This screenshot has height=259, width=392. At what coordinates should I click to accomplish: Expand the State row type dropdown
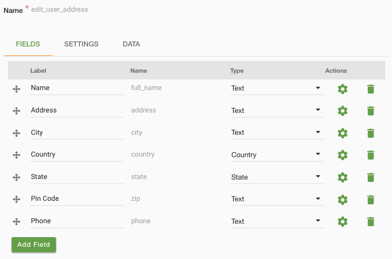pyautogui.click(x=277, y=177)
